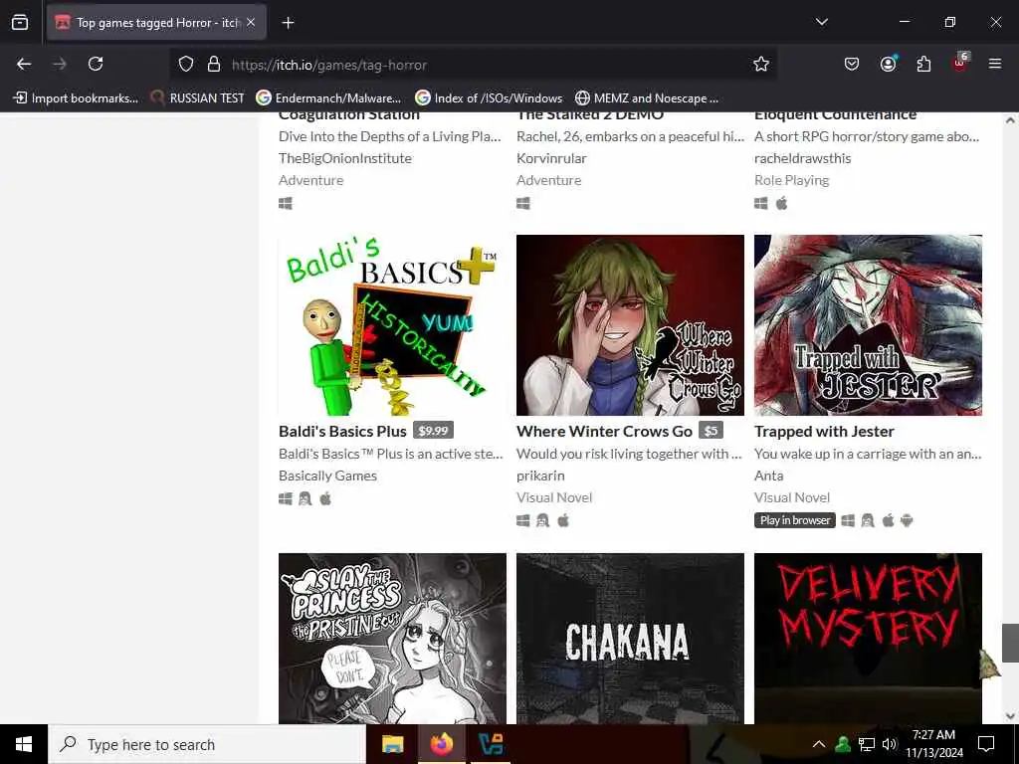The image size is (1019, 764).
Task: Click Linux icon under Baldi's Basics Plus
Action: coord(305,499)
